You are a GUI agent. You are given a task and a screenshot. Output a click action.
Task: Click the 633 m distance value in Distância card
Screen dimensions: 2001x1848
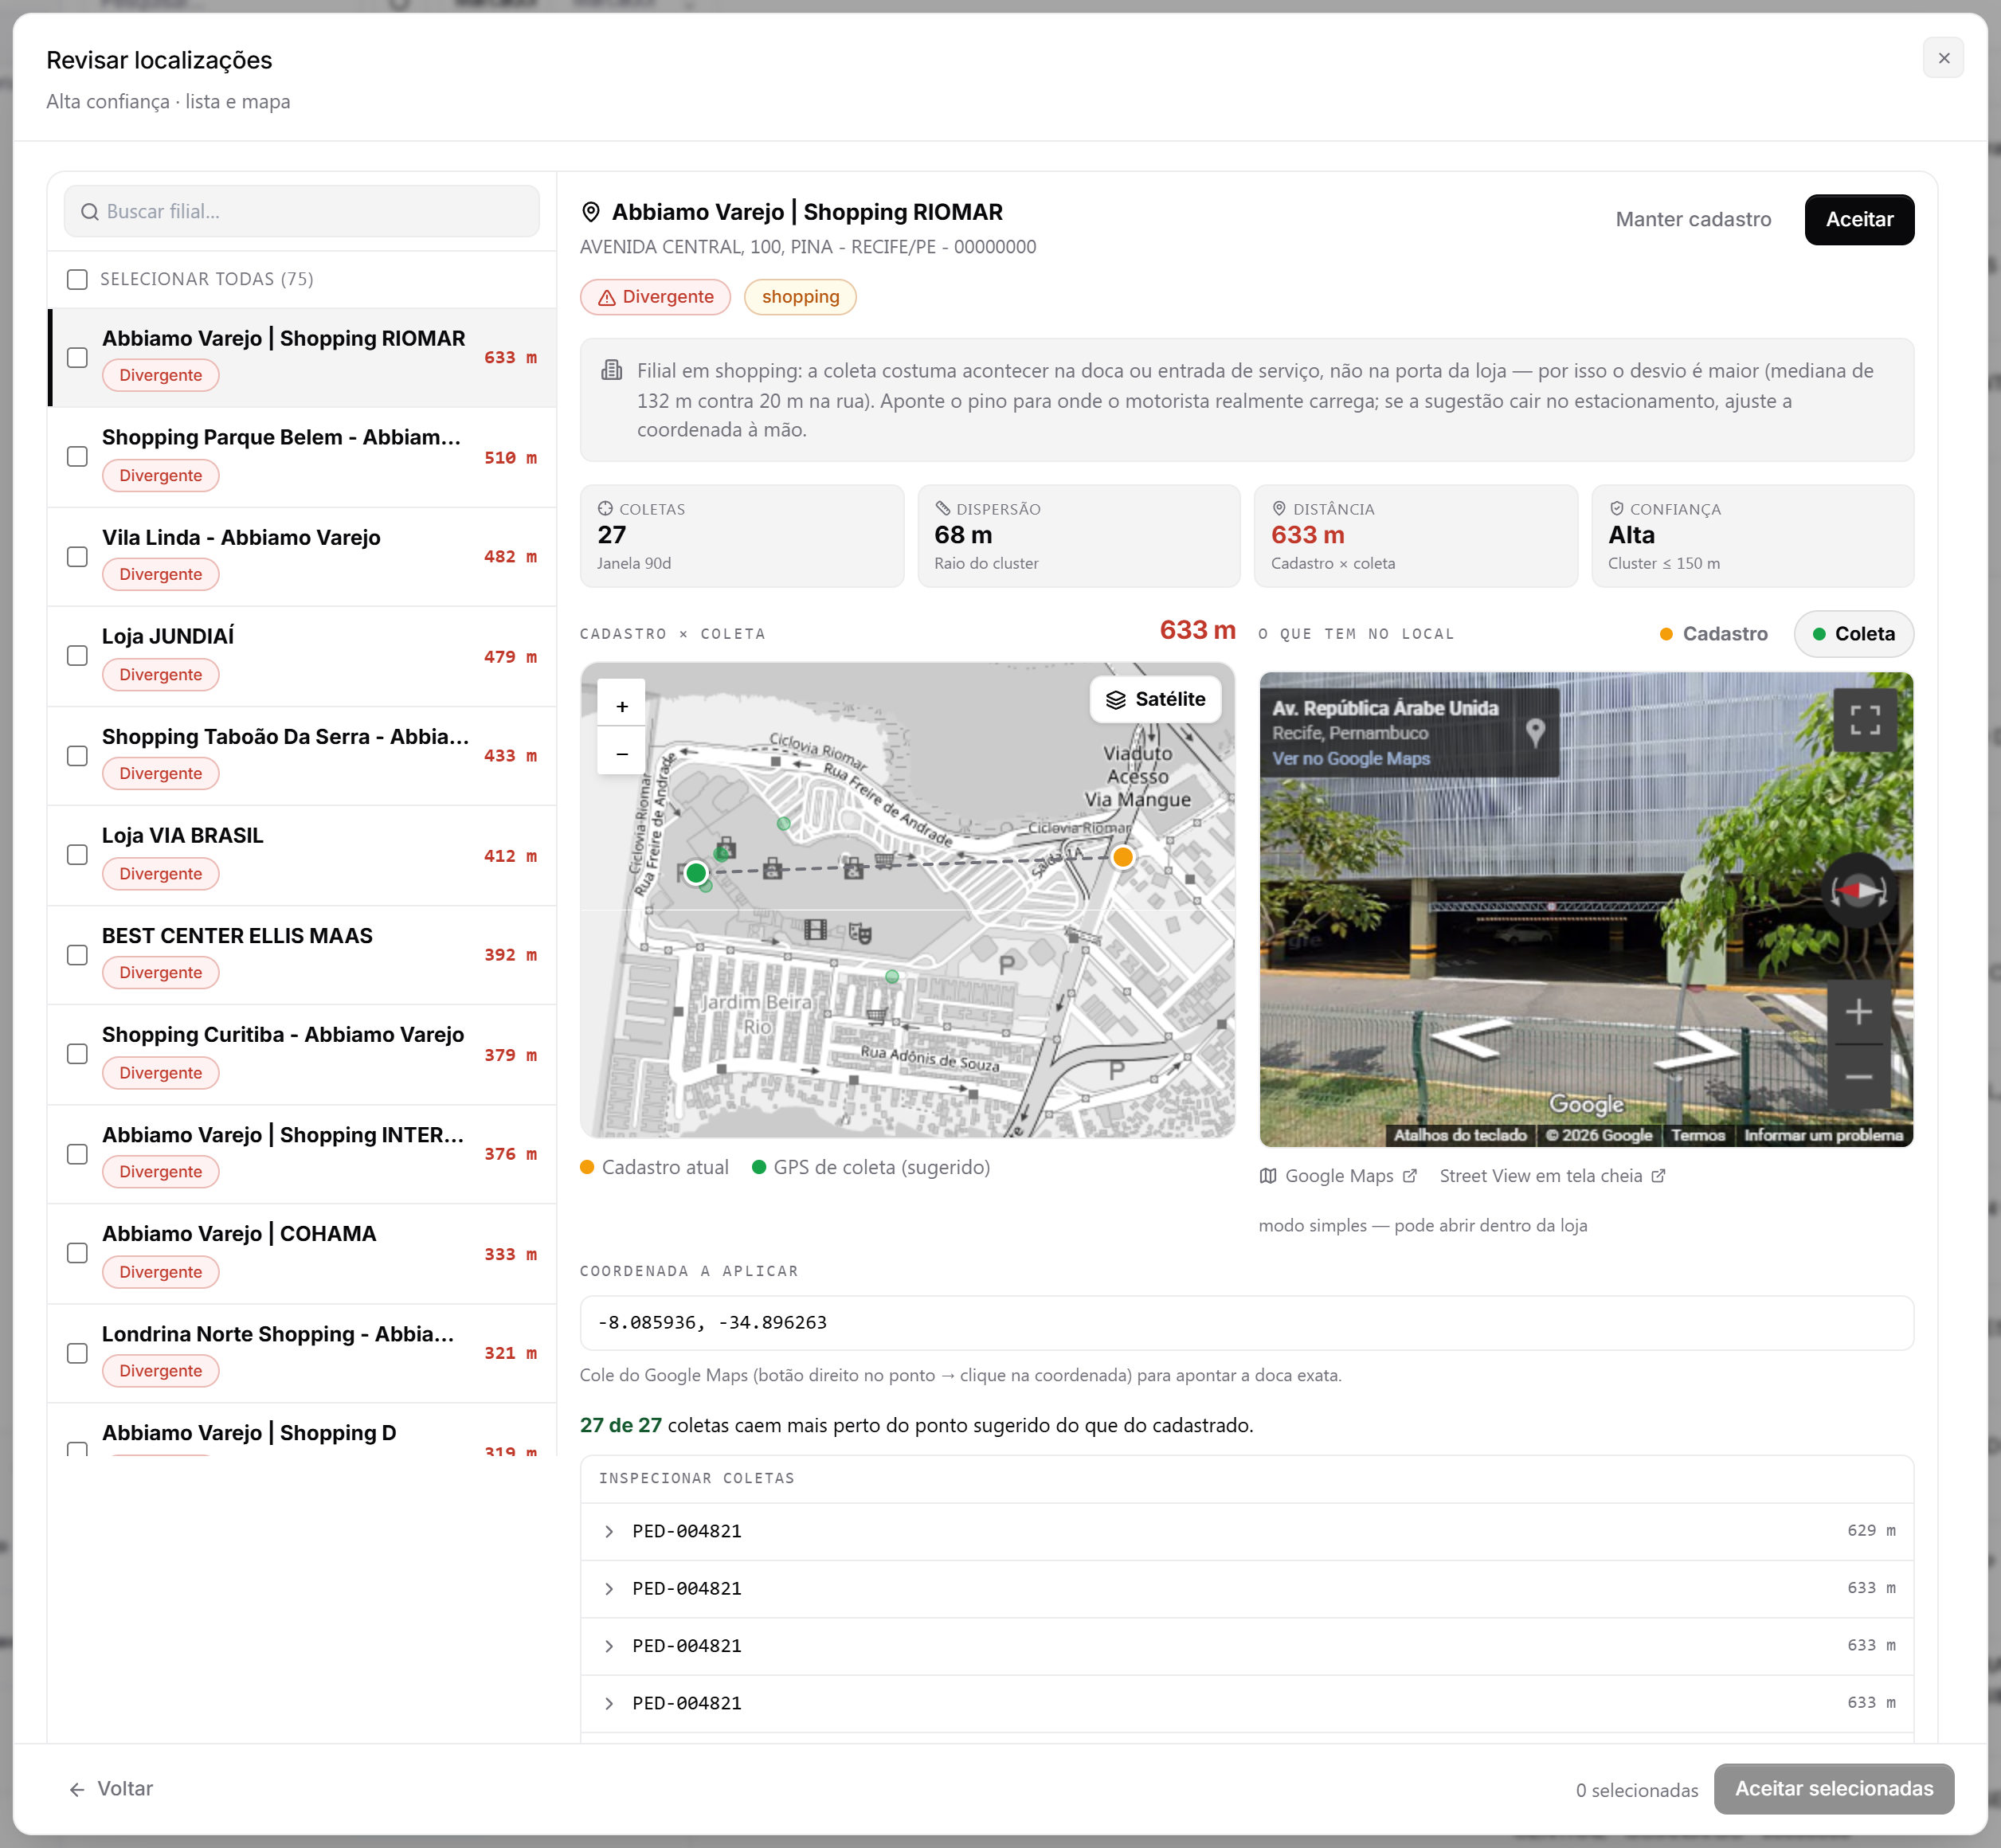(1307, 535)
